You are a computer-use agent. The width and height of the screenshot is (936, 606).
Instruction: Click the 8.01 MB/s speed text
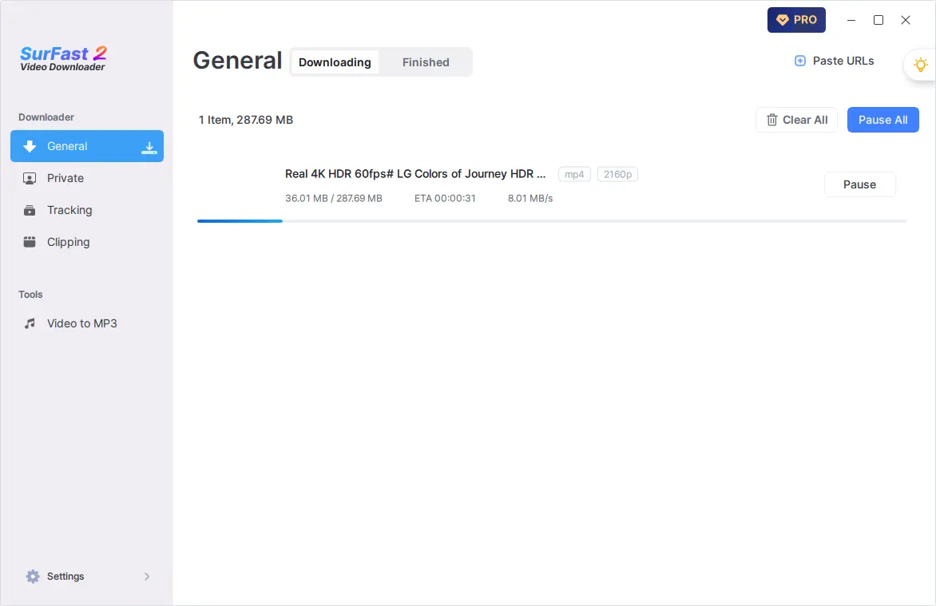coord(530,198)
